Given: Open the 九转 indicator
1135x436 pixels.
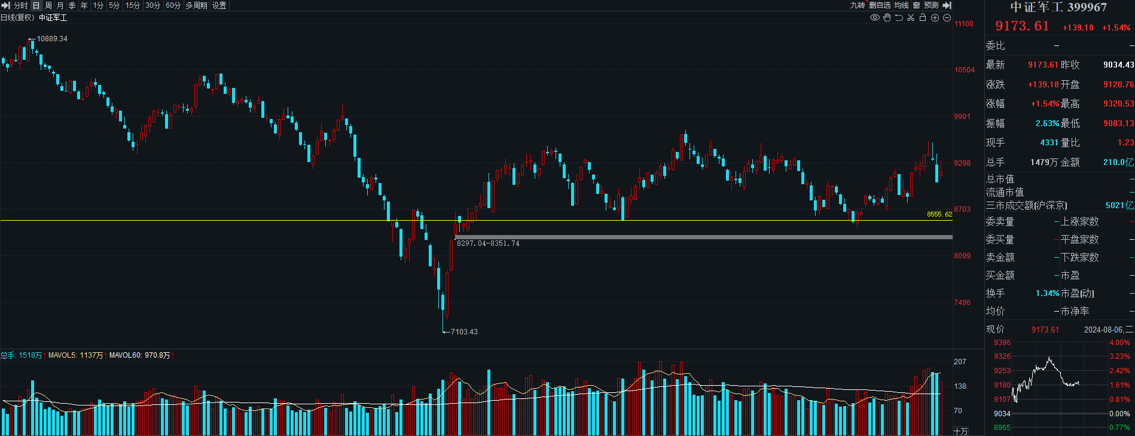Looking at the screenshot, I should point(858,5).
